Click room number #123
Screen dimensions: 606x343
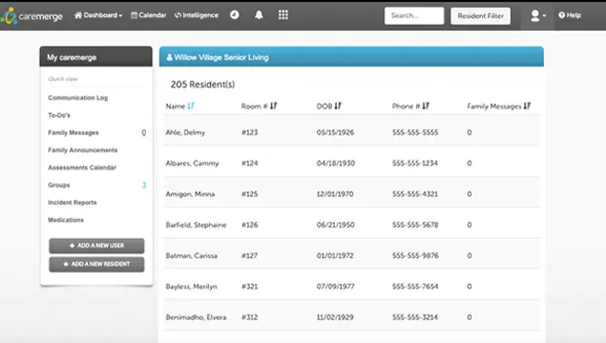click(250, 132)
